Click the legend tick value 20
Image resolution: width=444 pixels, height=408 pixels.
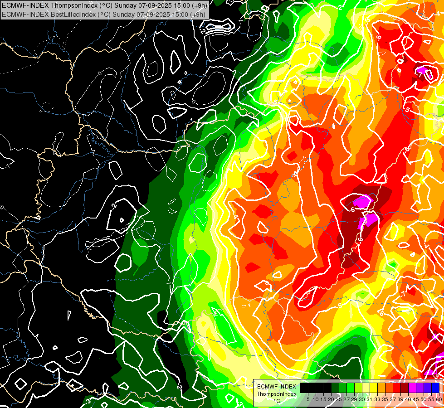(332, 399)
